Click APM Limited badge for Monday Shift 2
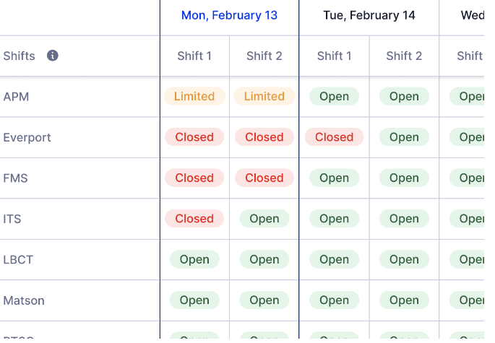This screenshot has width=495, height=343. [264, 97]
